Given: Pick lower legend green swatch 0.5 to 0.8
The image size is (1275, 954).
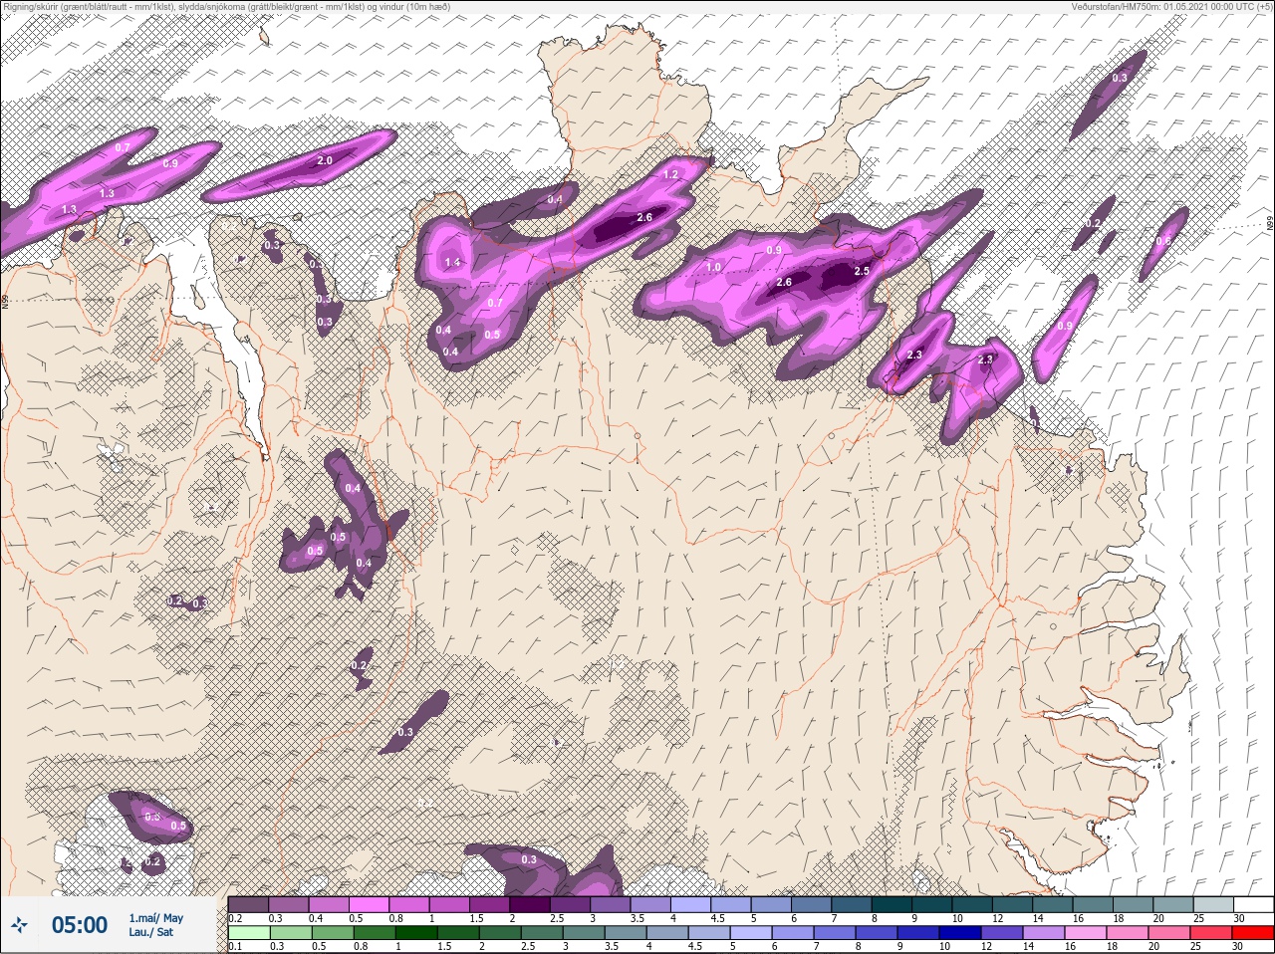Looking at the screenshot, I should (x=333, y=933).
